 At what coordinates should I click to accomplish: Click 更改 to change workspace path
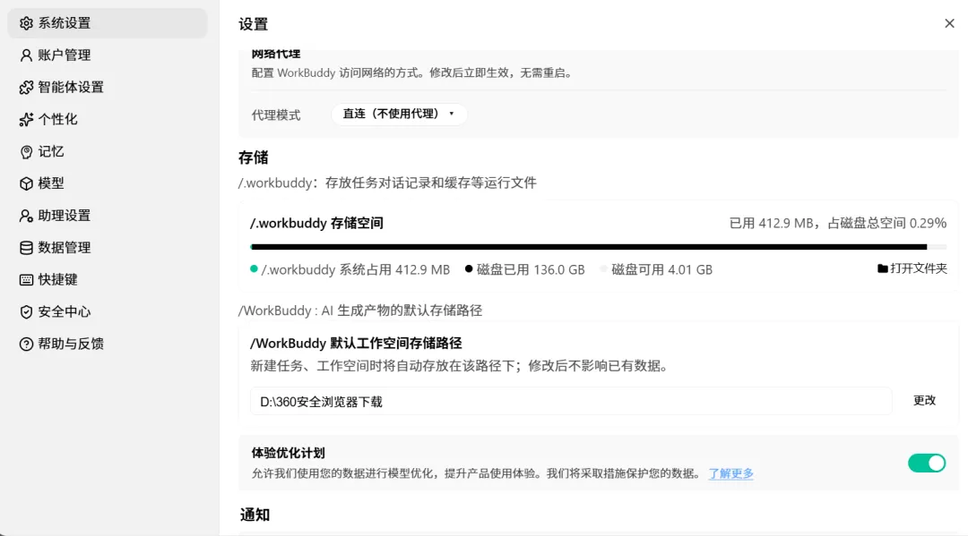tap(924, 401)
